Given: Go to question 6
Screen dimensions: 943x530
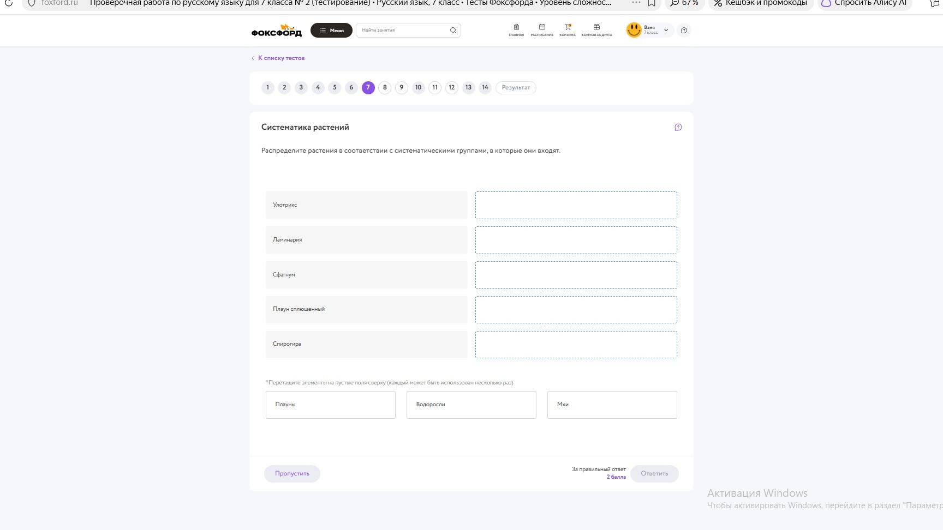Looking at the screenshot, I should pyautogui.click(x=351, y=88).
